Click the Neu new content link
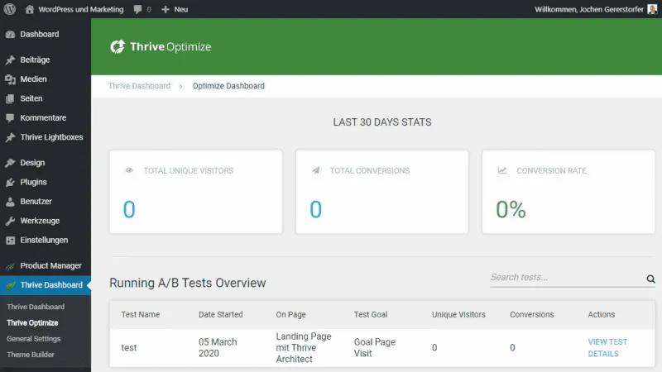Viewport: 662px width, 372px height. point(181,9)
